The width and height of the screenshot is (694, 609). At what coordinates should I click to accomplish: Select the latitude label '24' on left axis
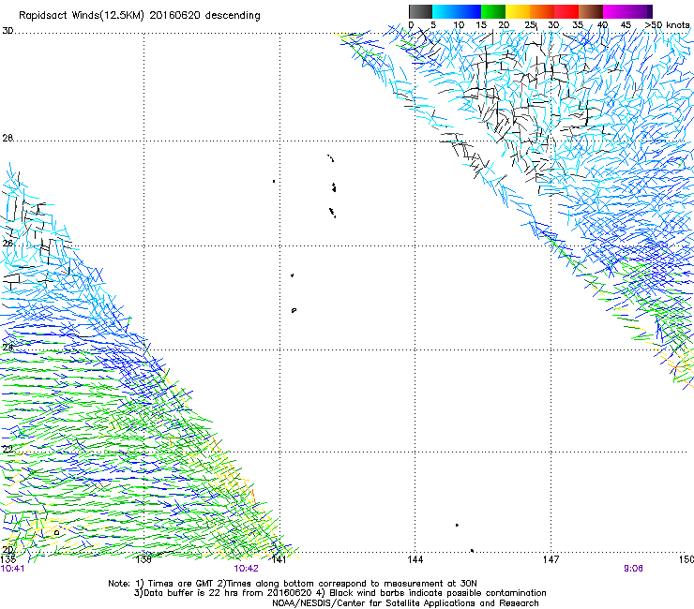pyautogui.click(x=8, y=348)
